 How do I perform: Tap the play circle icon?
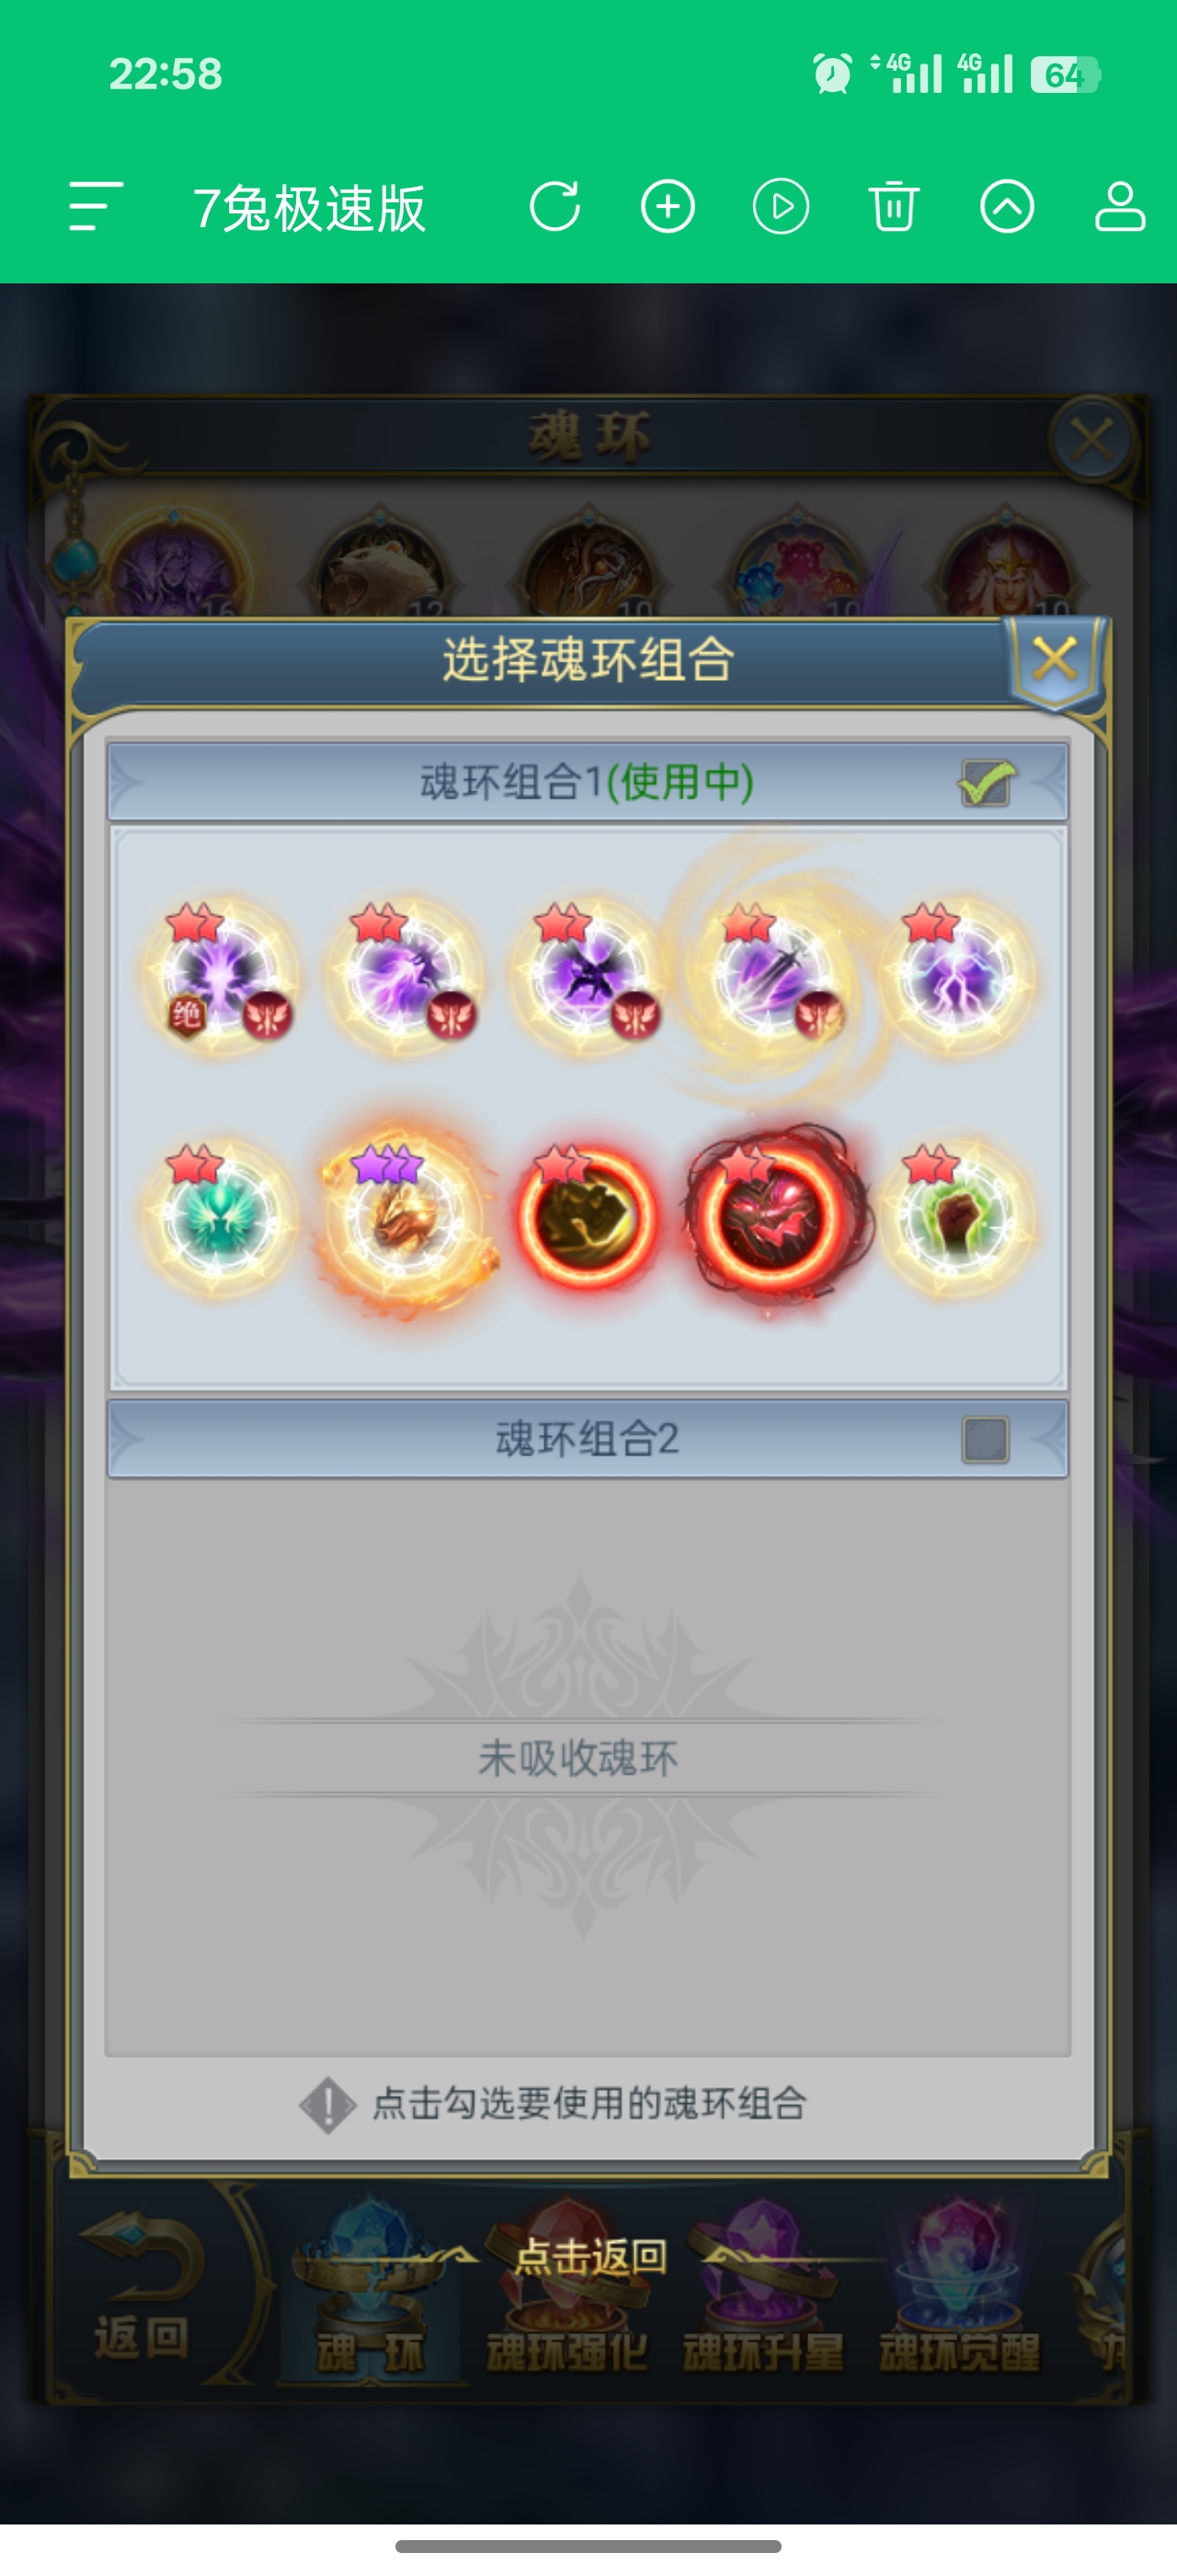pyautogui.click(x=781, y=207)
